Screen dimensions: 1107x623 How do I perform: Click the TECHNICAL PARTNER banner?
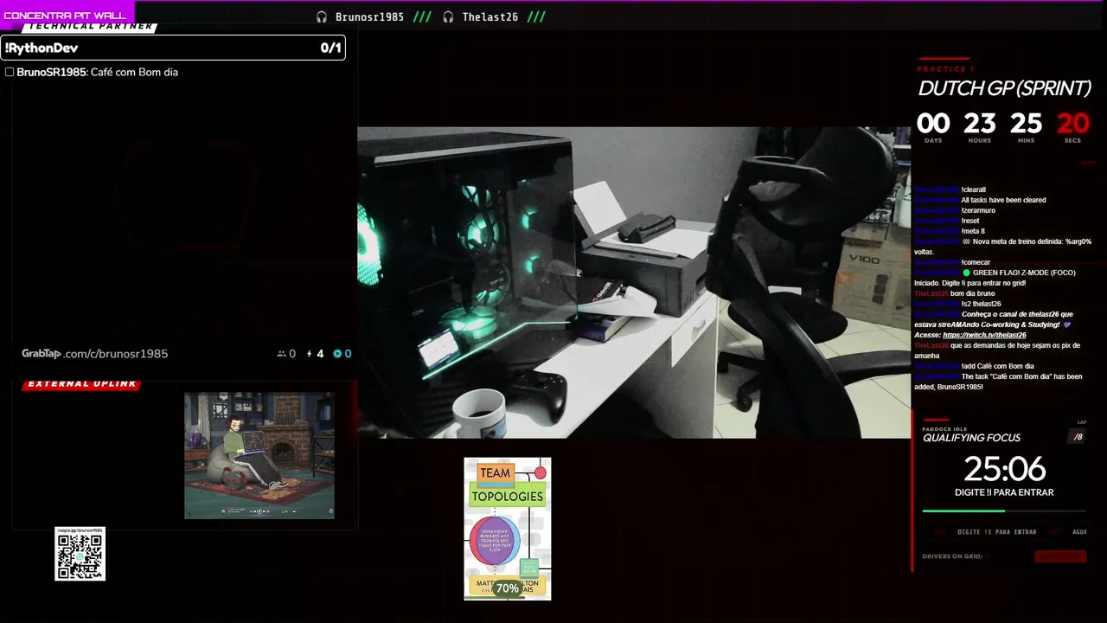(88, 27)
